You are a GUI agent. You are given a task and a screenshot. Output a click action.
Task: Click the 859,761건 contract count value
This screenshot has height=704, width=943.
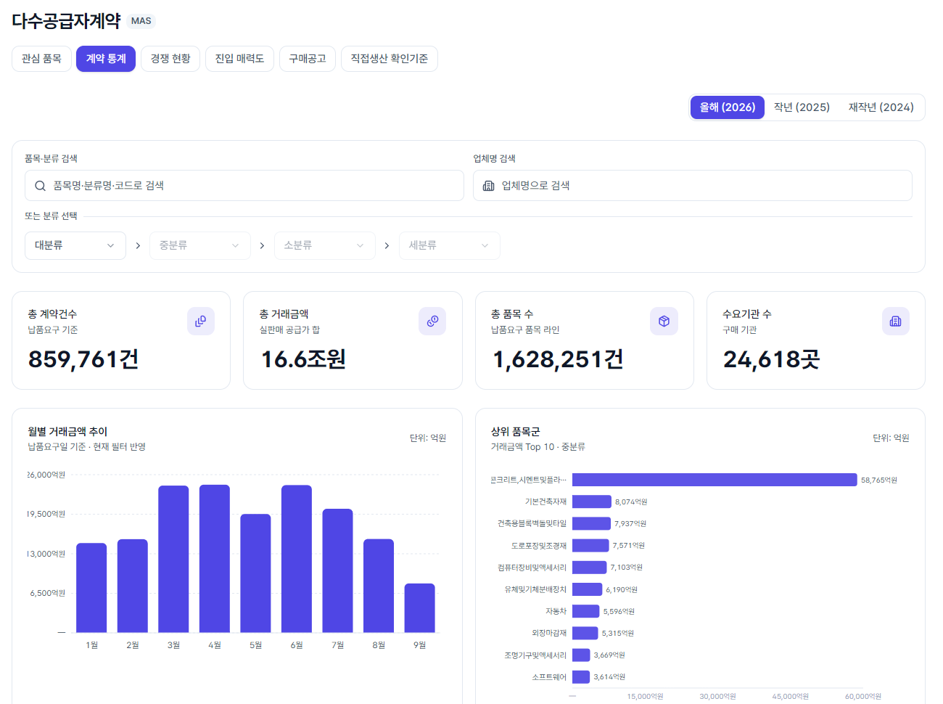click(83, 359)
